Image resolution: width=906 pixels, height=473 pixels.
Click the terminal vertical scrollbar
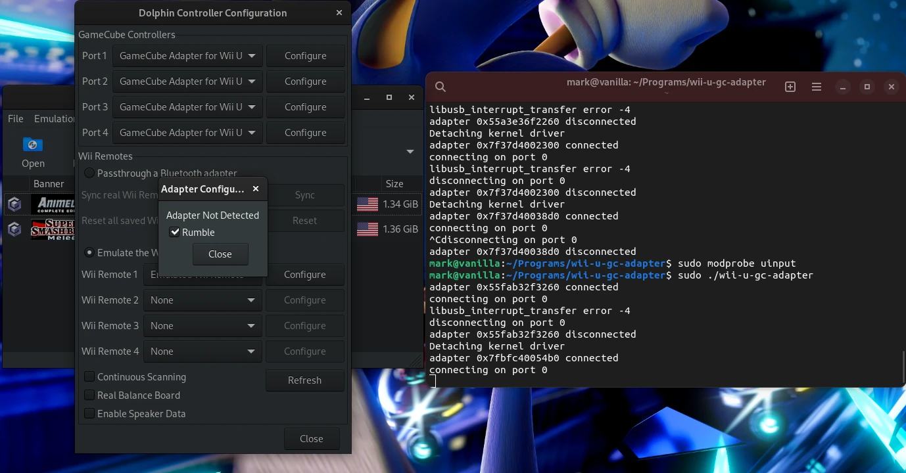903,368
